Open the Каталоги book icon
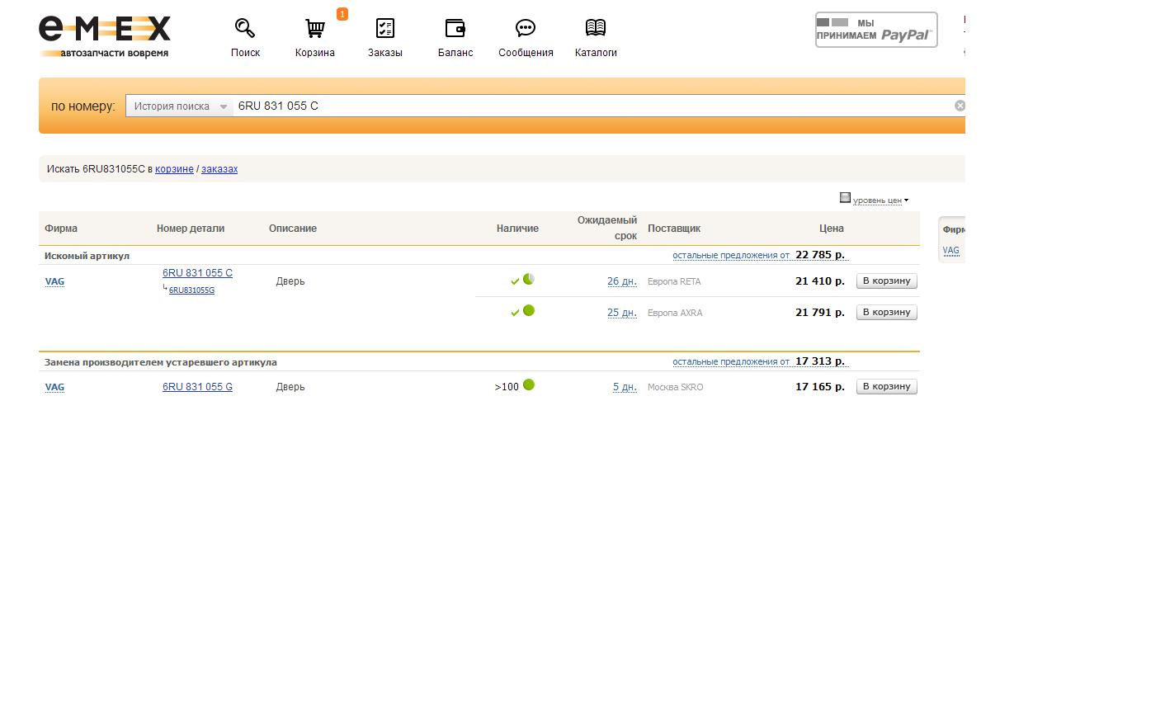Viewport: 1165px width, 717px height. (595, 29)
